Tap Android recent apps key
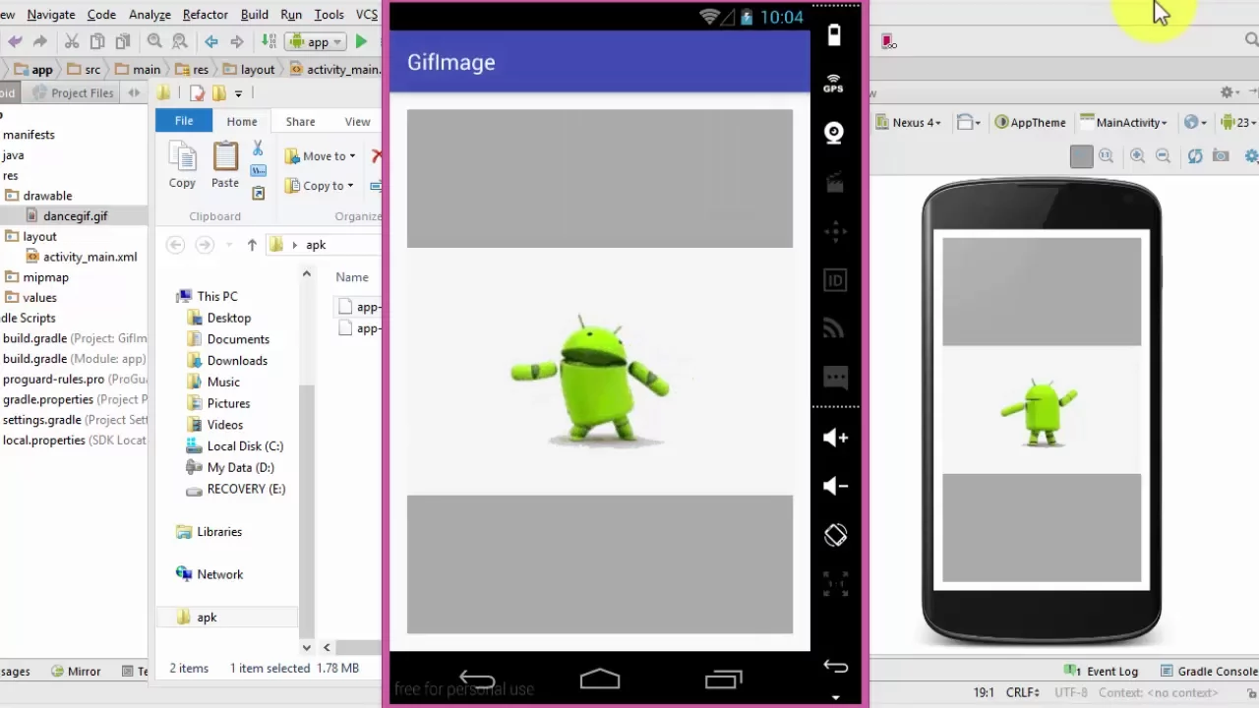This screenshot has height=708, width=1259. pyautogui.click(x=724, y=678)
